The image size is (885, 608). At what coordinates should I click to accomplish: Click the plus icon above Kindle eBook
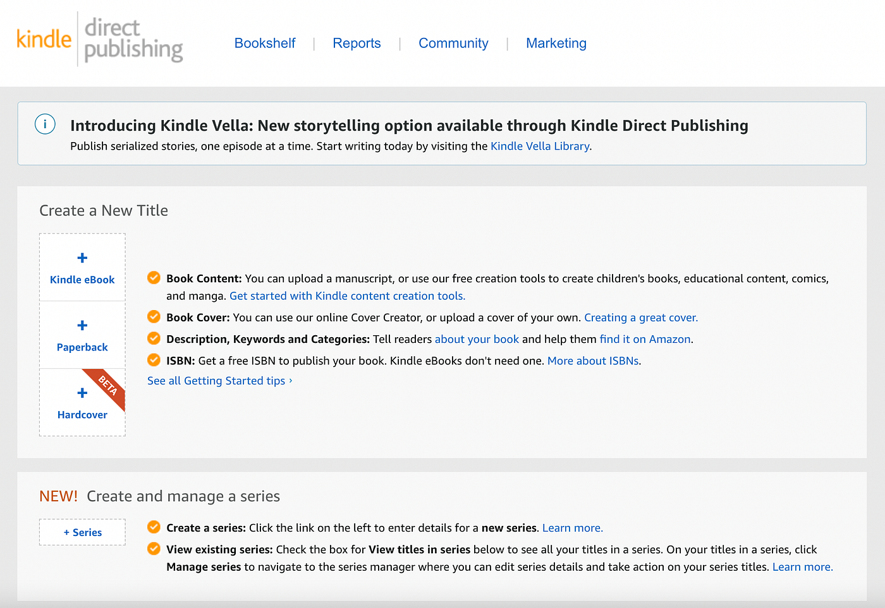click(x=82, y=258)
